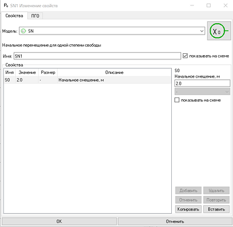This screenshot has width=233, height=227.
Task: Click the application icon in title bar
Action: (6, 5)
